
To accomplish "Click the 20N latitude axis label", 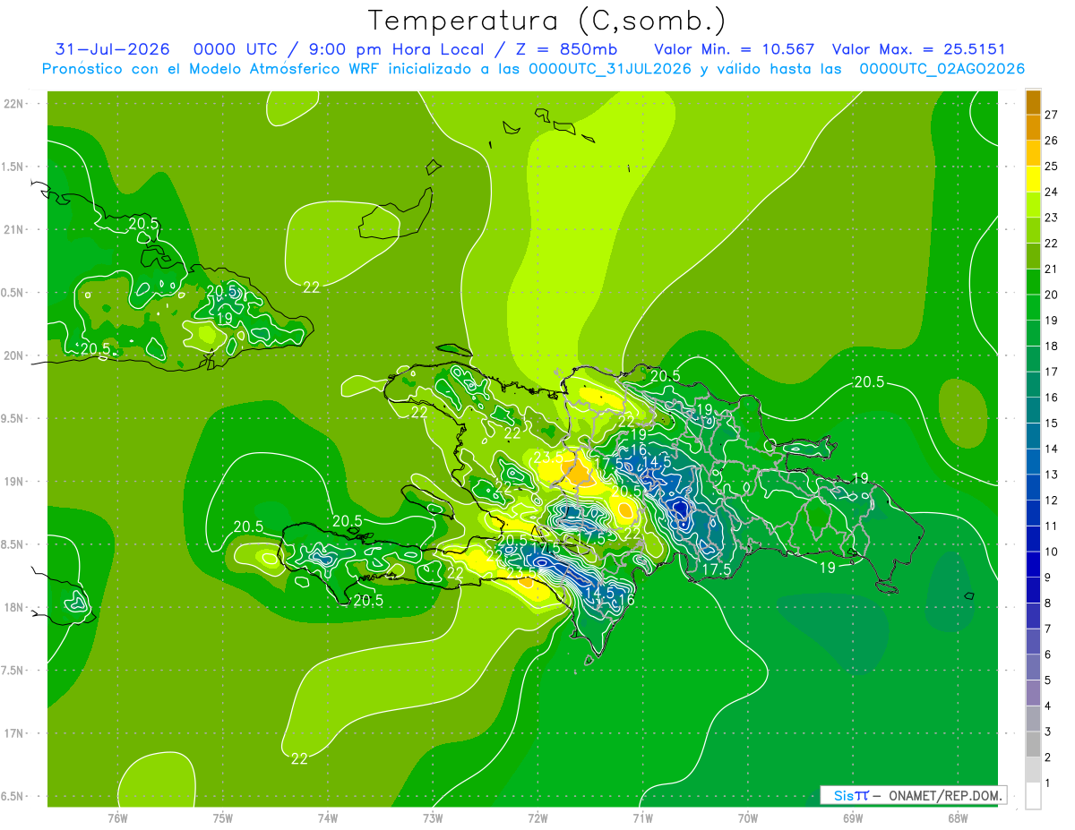I will 14,356.
